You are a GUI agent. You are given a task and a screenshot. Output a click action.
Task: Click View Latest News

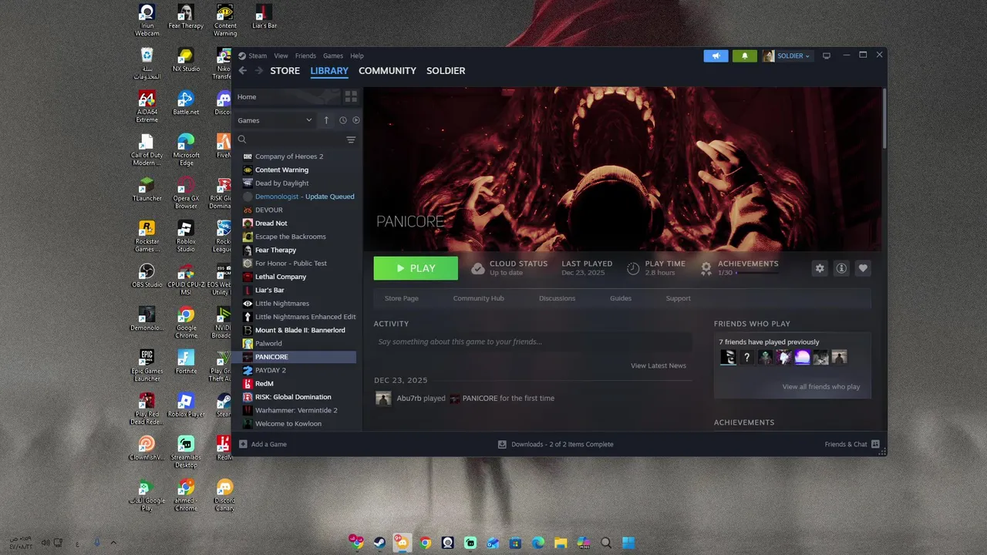659,365
